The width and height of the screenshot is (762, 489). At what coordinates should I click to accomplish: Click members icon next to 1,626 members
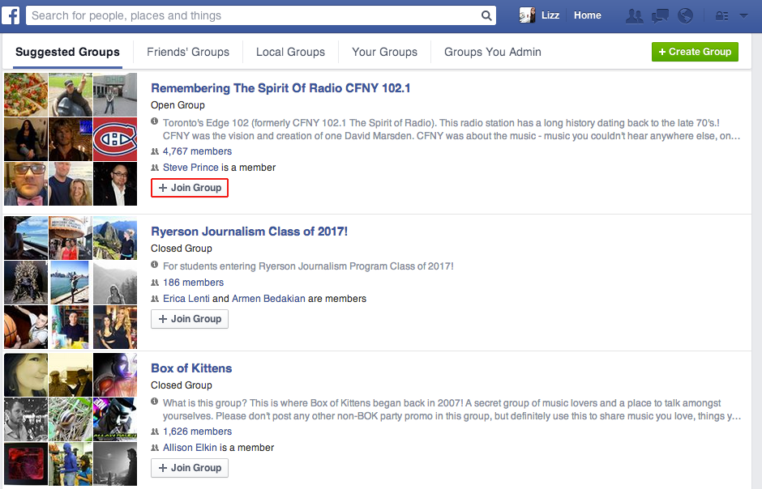155,432
